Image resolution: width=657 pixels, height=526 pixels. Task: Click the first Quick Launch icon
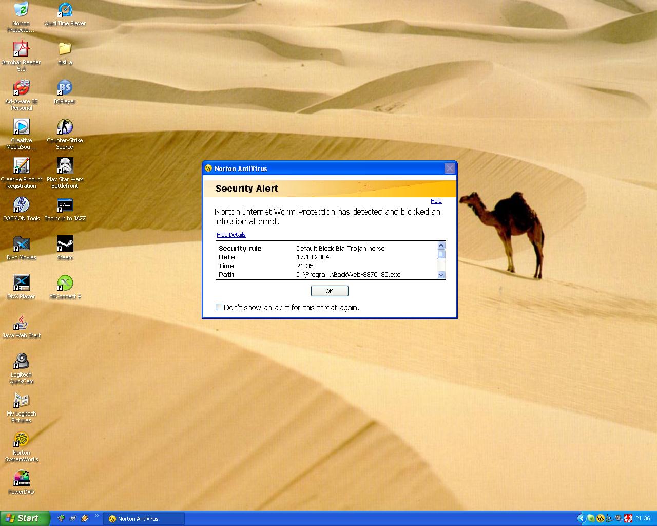(x=62, y=518)
